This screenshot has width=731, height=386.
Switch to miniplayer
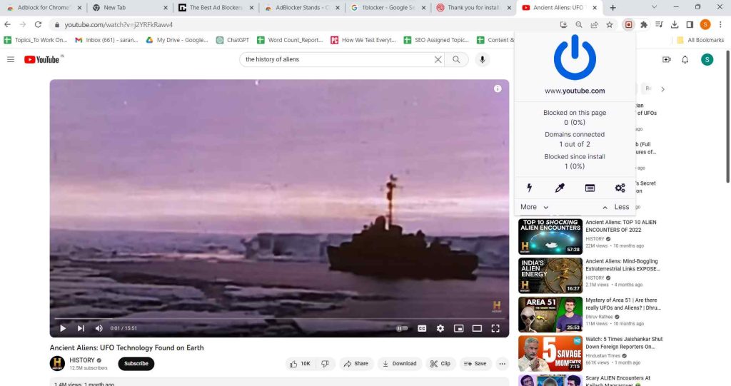pos(459,328)
